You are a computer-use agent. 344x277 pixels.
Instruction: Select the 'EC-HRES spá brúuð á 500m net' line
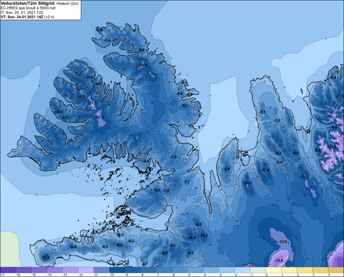point(28,8)
